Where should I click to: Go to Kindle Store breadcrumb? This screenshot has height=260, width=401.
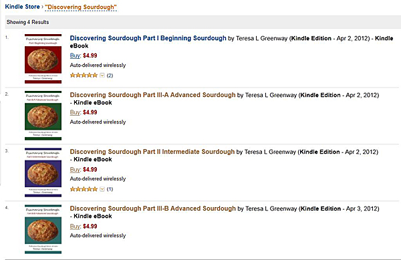(22, 7)
